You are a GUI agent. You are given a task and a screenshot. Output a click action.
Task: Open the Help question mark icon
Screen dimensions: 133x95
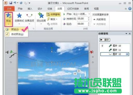(x=130, y=9)
